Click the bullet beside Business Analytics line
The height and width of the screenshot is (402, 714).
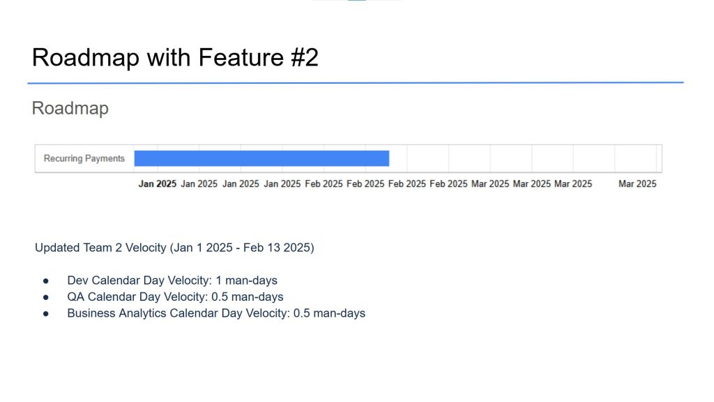point(45,313)
